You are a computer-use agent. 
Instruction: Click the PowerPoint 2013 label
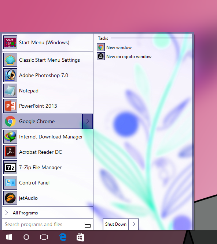point(38,106)
